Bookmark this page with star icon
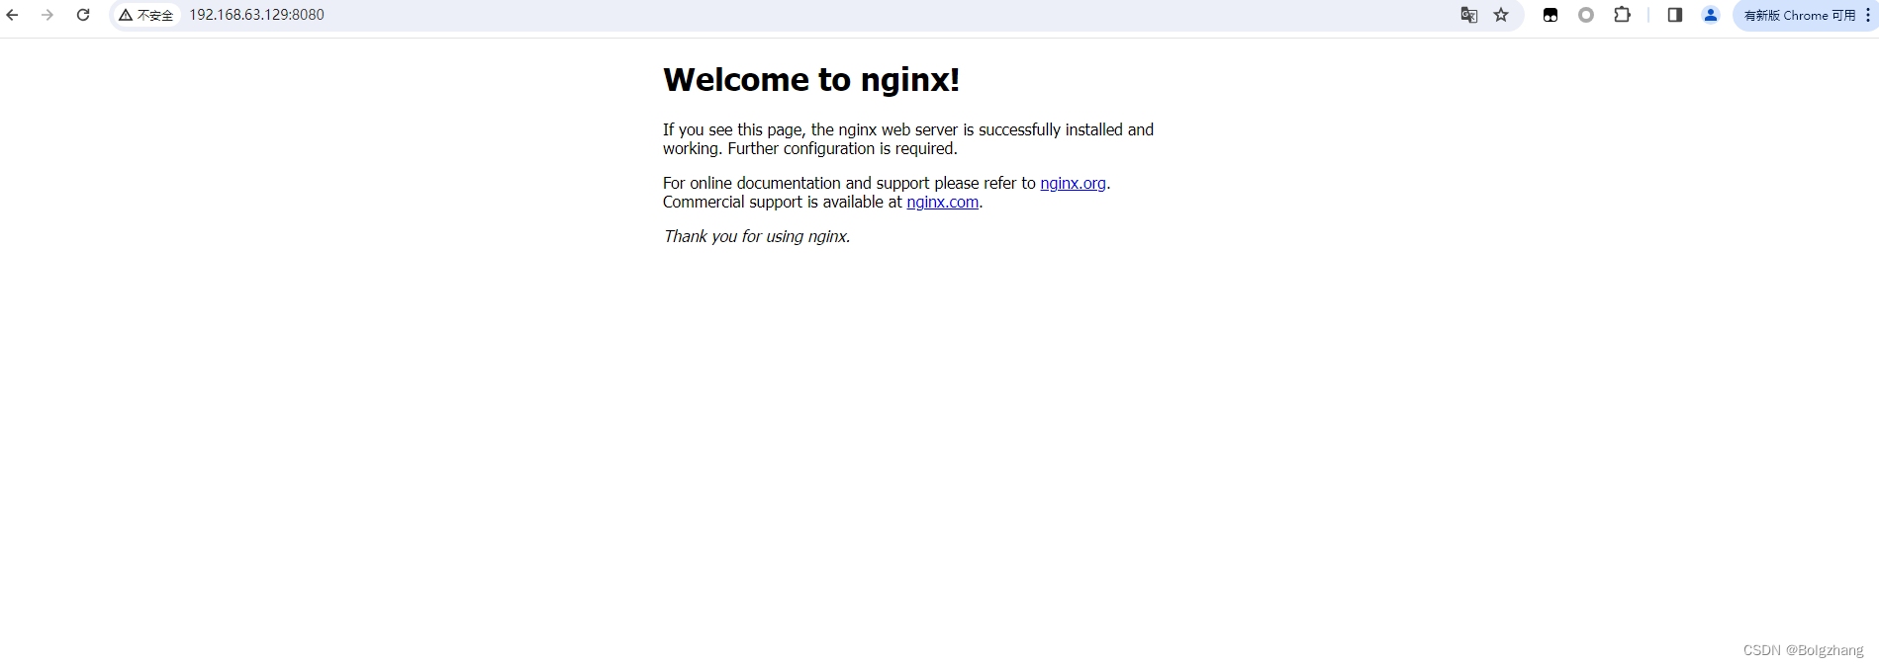The height and width of the screenshot is (667, 1879). coord(1501,15)
